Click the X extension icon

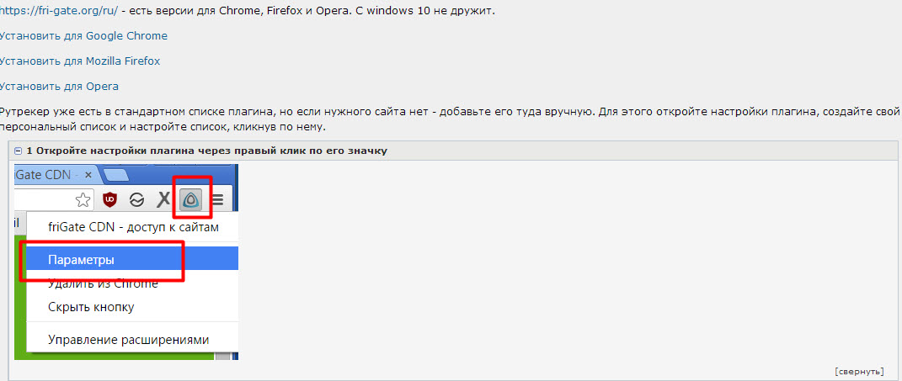[164, 199]
